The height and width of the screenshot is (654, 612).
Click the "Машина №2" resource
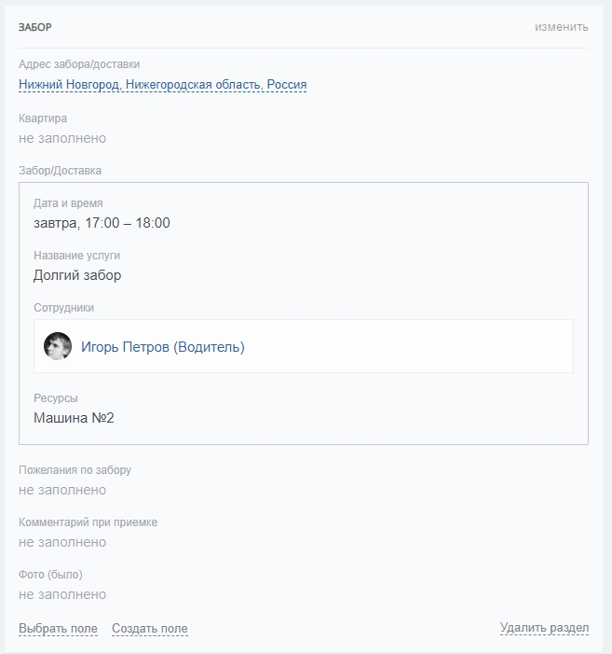pyautogui.click(x=74, y=418)
